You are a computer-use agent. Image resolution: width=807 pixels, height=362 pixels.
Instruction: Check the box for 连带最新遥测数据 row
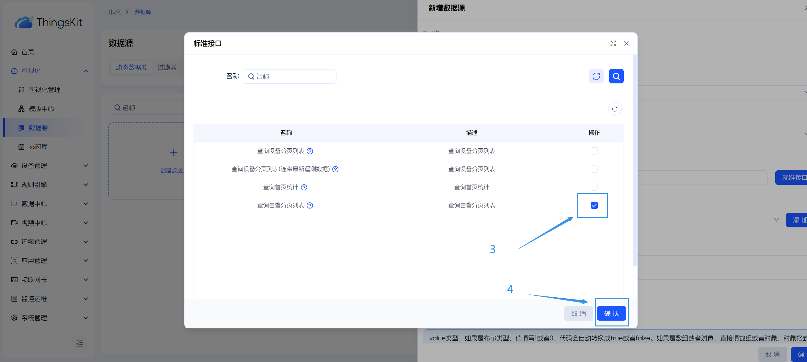[594, 169]
